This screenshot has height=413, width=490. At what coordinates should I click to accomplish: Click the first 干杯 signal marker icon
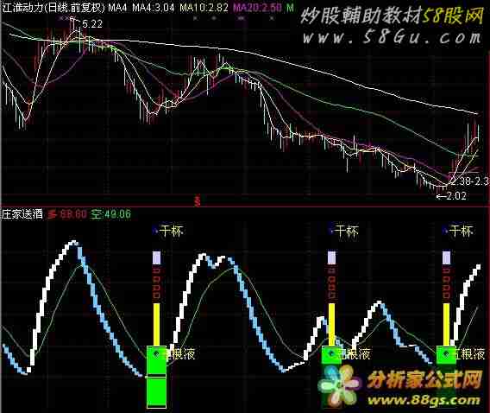coord(155,231)
